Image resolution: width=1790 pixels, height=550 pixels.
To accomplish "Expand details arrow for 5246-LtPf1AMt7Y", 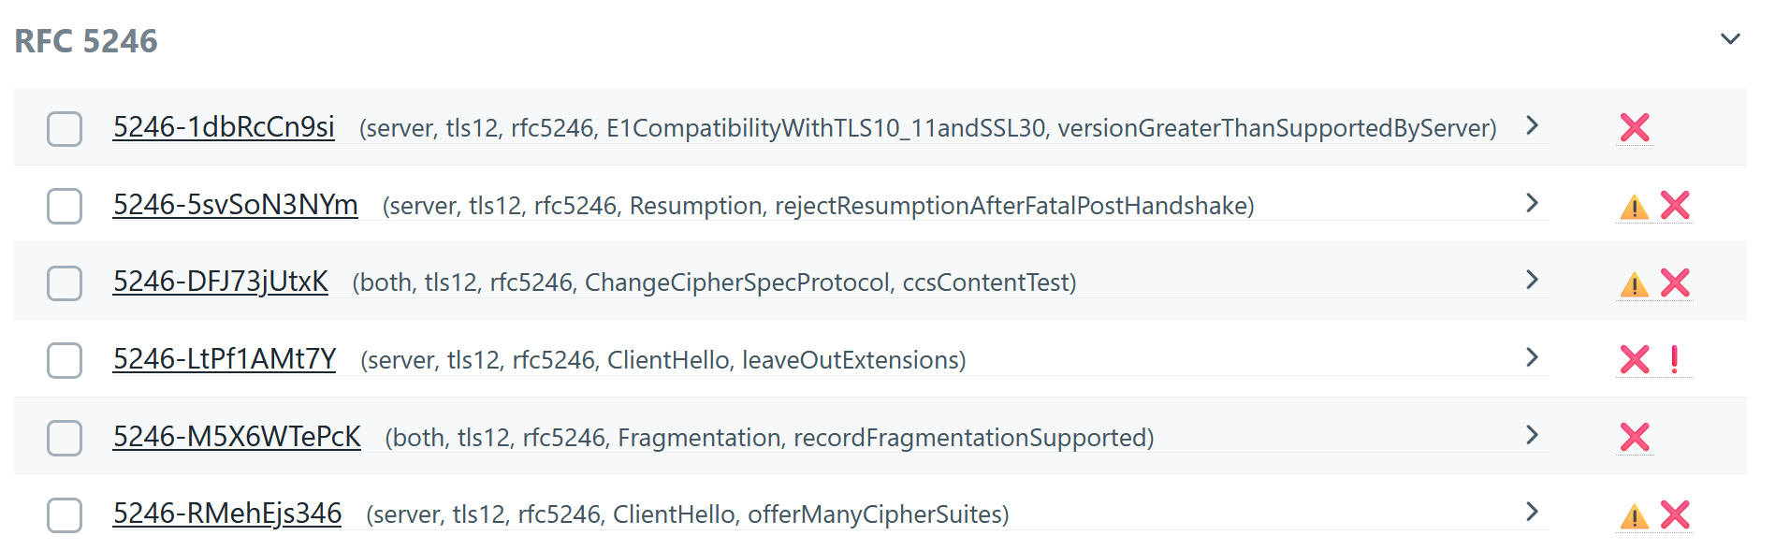I will pyautogui.click(x=1532, y=357).
